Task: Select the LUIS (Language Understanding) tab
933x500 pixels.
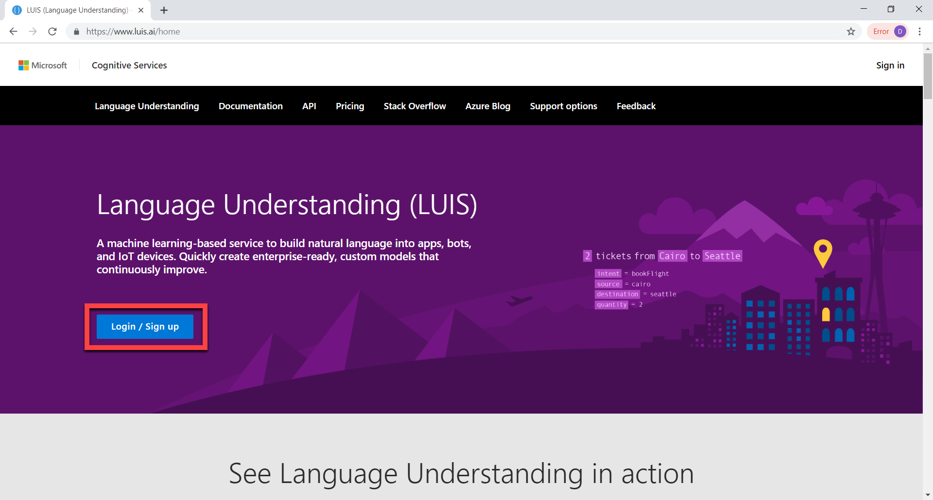Action: coord(78,10)
